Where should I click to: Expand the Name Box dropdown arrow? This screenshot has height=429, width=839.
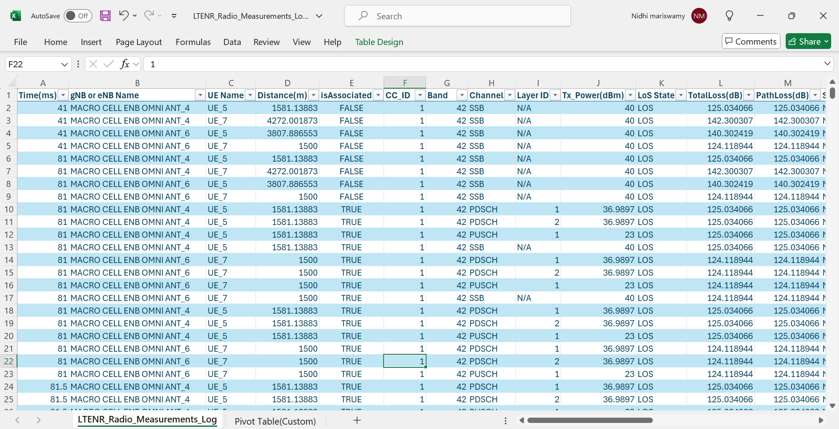coord(64,64)
